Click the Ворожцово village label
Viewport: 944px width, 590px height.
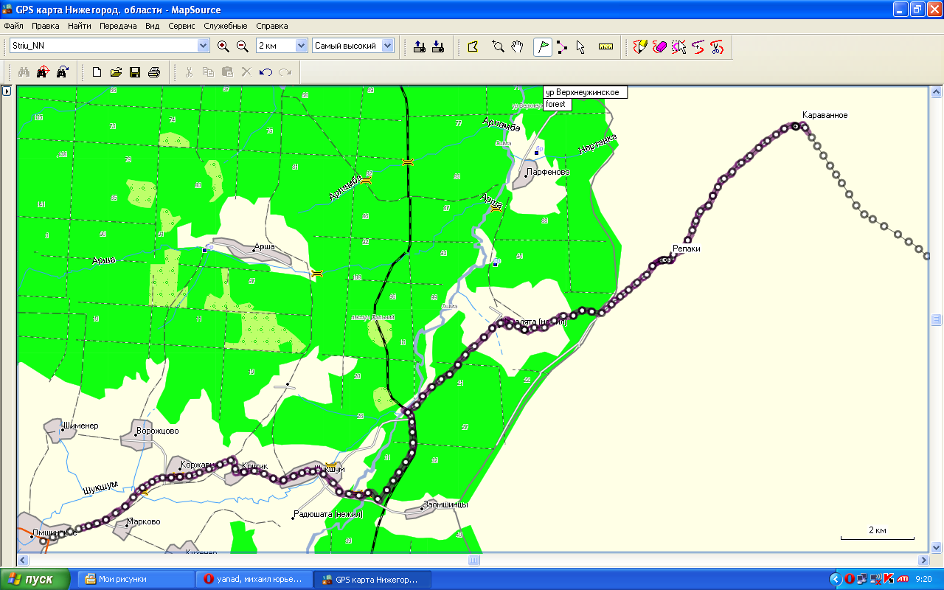point(157,431)
